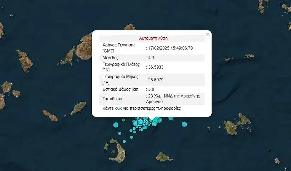This screenshot has height=171, width=291.
Task: Close the earthquake info popup
Action: point(208,34)
